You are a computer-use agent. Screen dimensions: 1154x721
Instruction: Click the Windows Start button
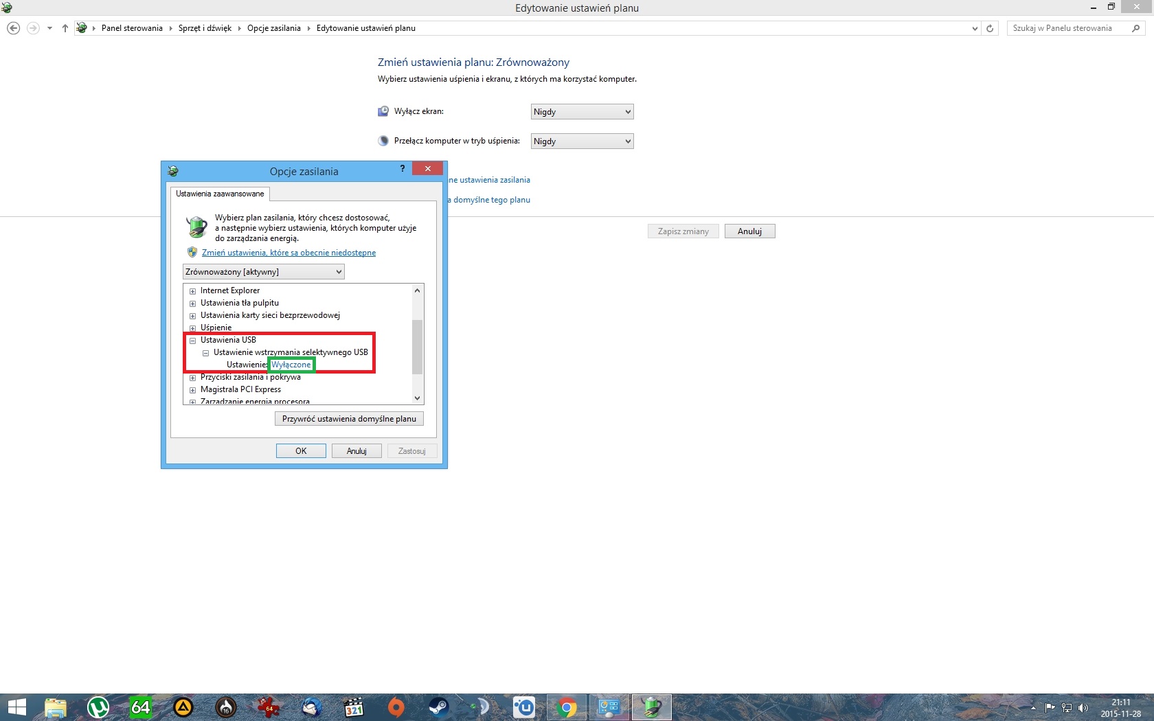16,707
